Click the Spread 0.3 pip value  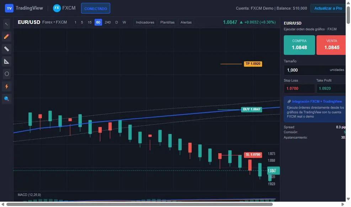[341, 127]
